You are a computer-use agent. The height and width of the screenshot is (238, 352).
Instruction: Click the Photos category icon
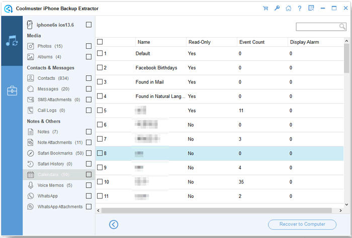pyautogui.click(x=30, y=46)
